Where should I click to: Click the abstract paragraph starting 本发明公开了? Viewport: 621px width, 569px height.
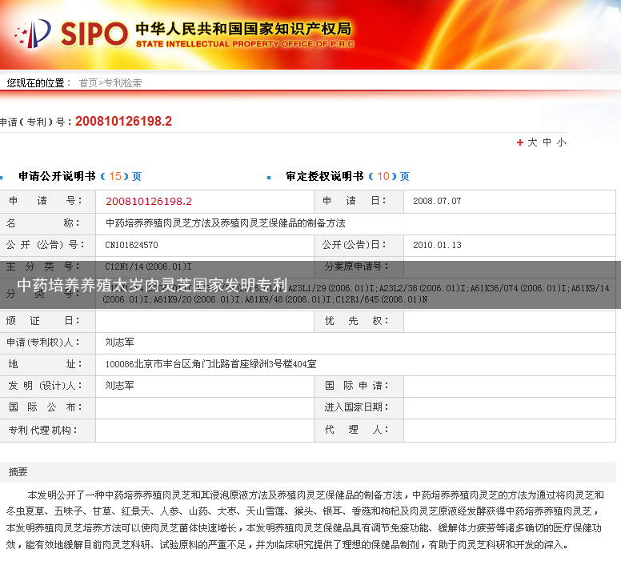(x=305, y=520)
